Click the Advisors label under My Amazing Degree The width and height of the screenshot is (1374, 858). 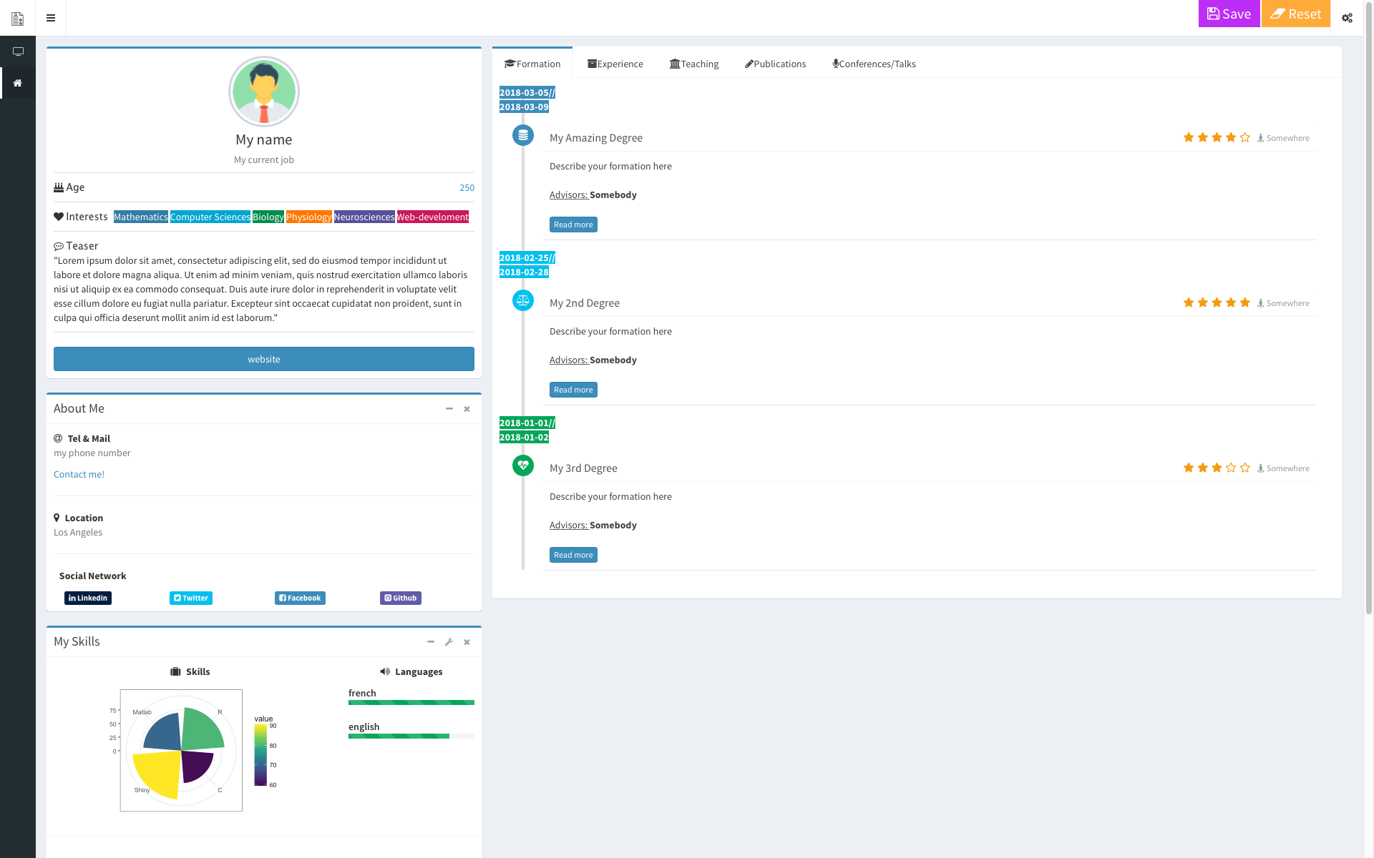coord(568,194)
